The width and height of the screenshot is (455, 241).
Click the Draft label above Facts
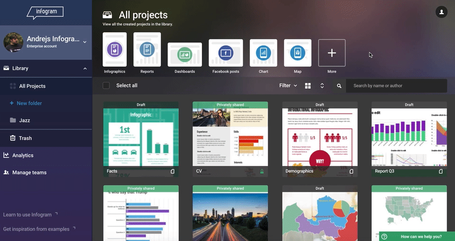coord(141,104)
